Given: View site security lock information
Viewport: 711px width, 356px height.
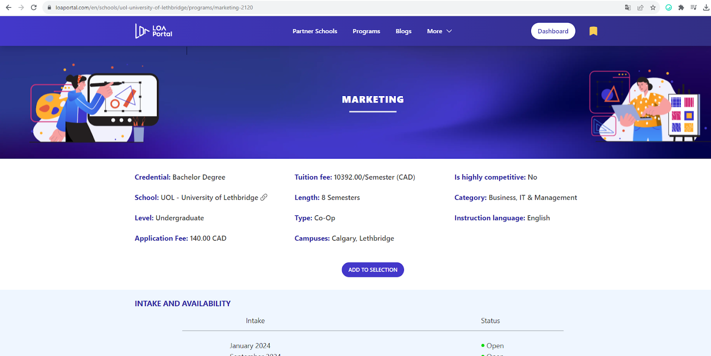Looking at the screenshot, I should tap(49, 8).
